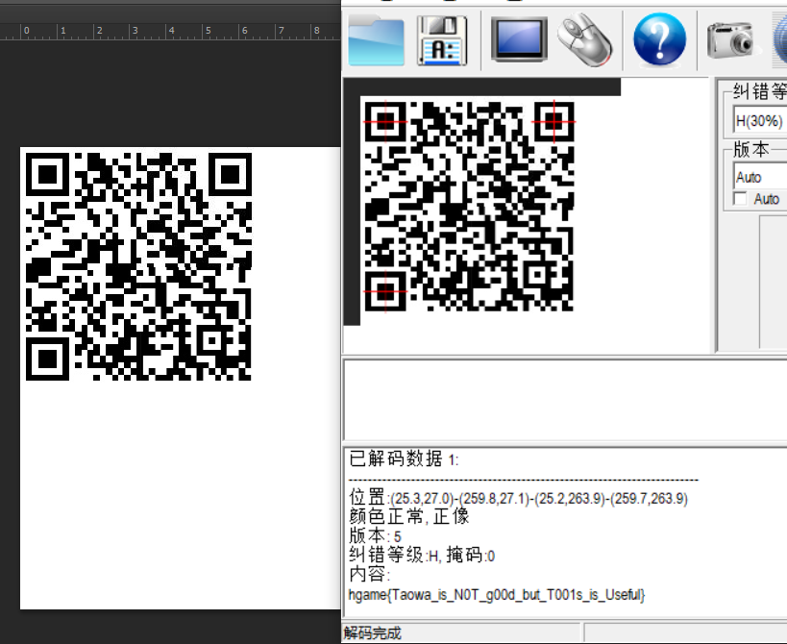Click the '已解码数据 1:' header line
Viewport: 787px width, 644px height.
[404, 458]
